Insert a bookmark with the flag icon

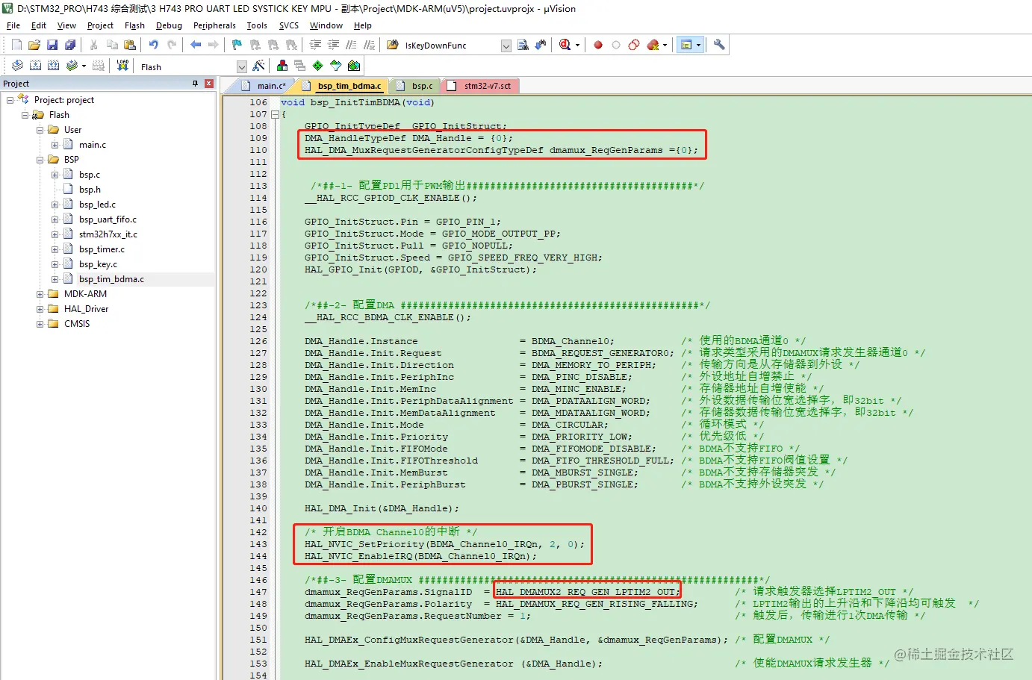coord(237,45)
